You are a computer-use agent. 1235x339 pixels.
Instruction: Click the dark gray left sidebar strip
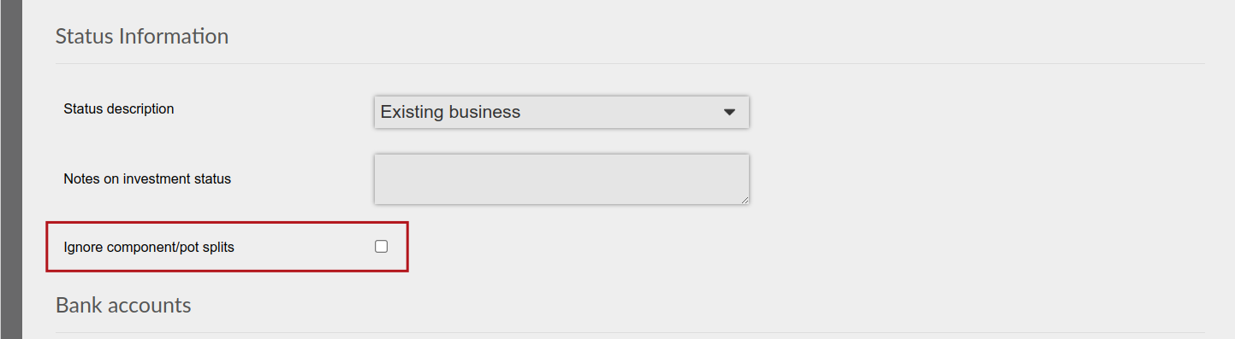10,169
